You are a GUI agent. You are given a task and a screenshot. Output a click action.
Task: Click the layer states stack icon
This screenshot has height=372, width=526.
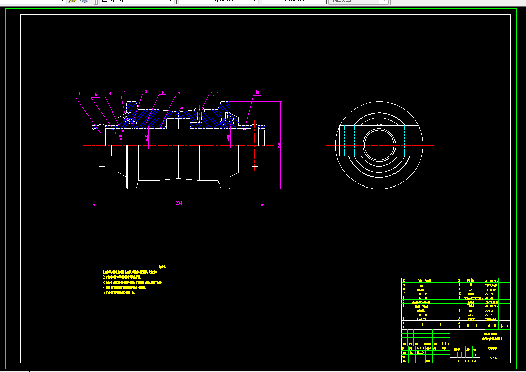pos(84,1)
